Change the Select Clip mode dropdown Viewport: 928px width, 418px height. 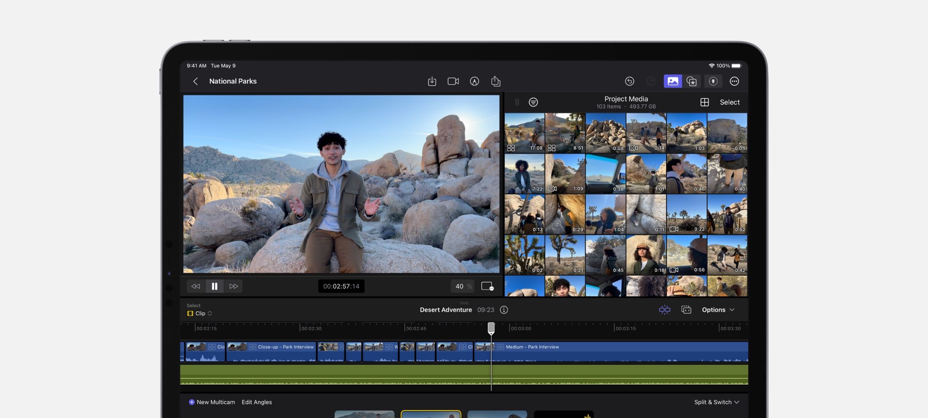[x=200, y=313]
